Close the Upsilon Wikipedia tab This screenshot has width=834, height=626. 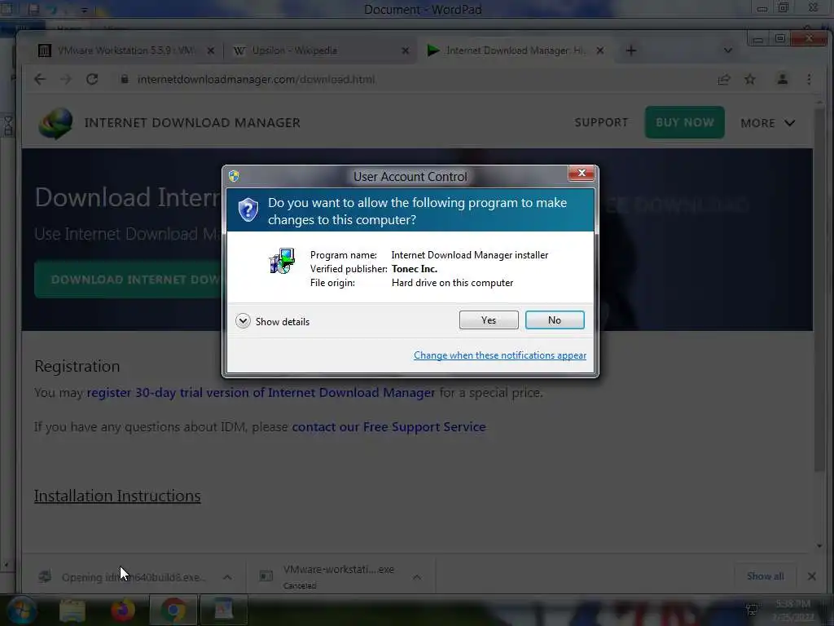coord(406,51)
